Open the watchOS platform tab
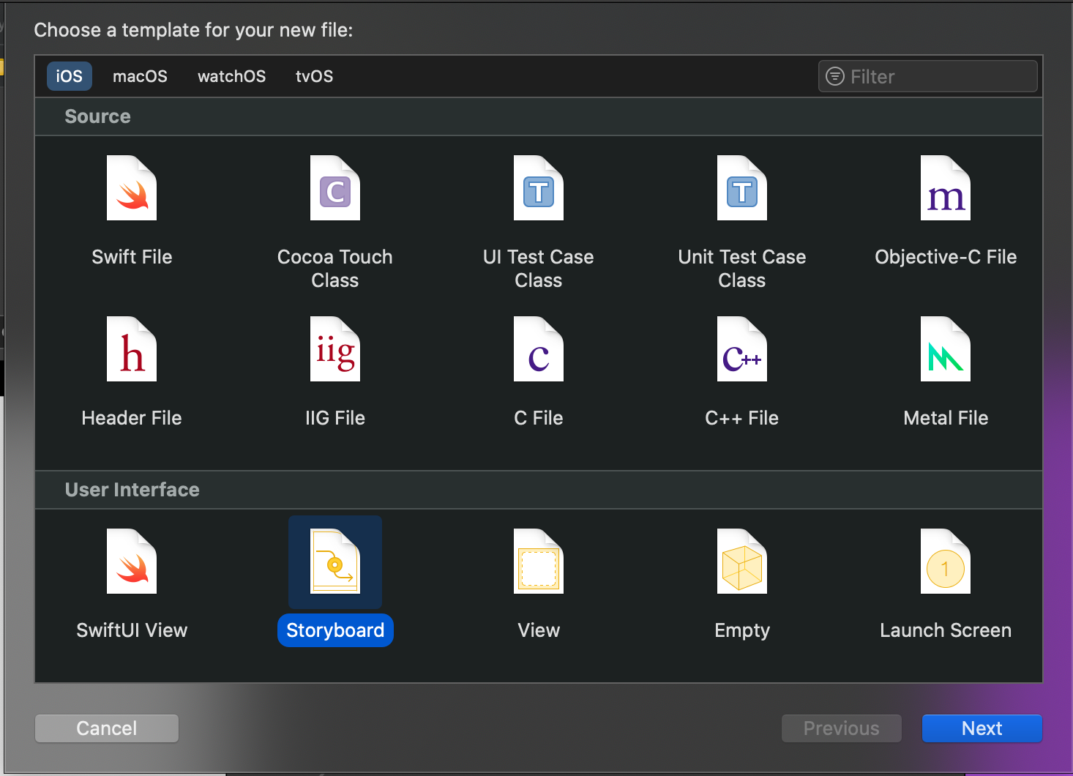This screenshot has height=776, width=1073. pyautogui.click(x=232, y=76)
